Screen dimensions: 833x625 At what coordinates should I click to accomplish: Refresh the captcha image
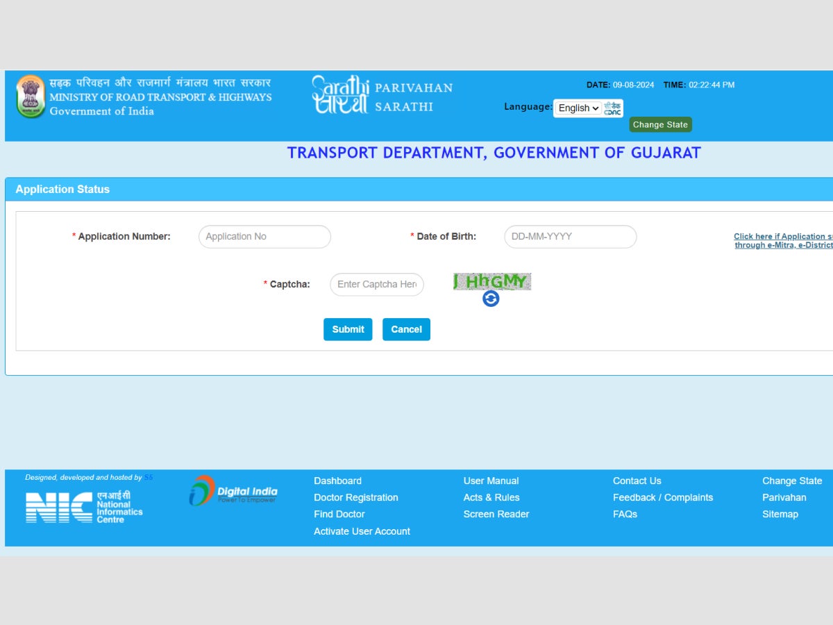coord(491,299)
